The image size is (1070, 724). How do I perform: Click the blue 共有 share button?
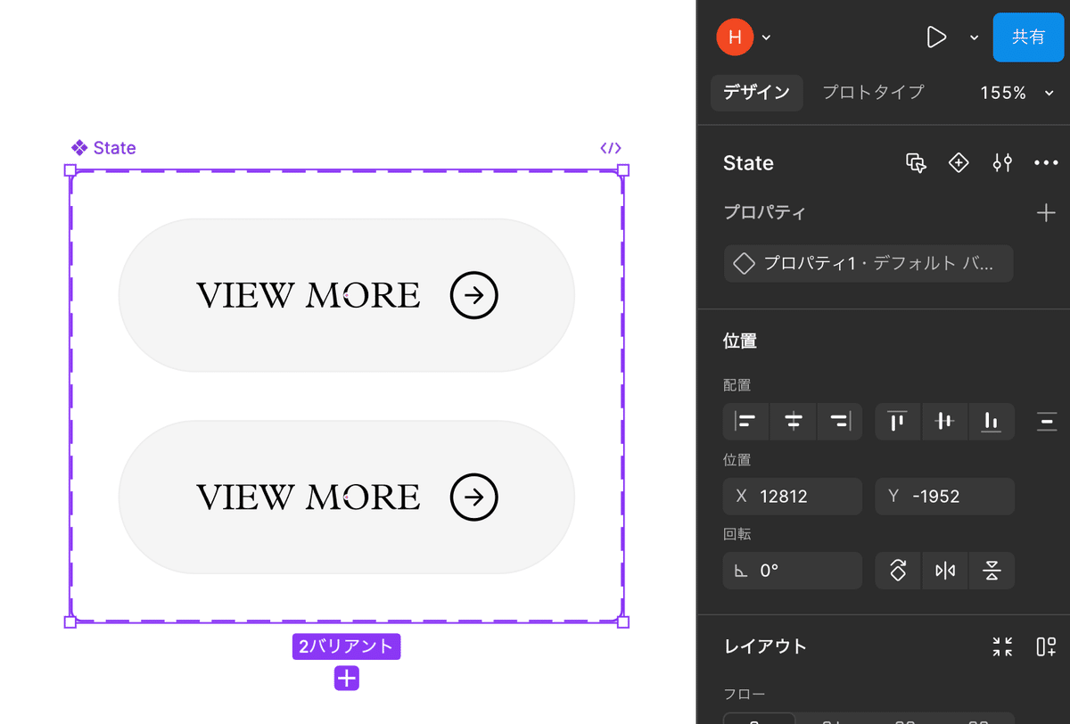pos(1028,37)
